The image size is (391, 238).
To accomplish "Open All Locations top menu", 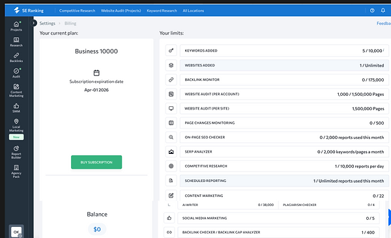I will (x=194, y=10).
